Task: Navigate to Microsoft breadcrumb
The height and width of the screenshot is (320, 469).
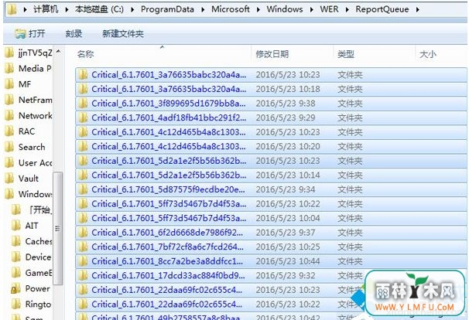Action: click(231, 9)
